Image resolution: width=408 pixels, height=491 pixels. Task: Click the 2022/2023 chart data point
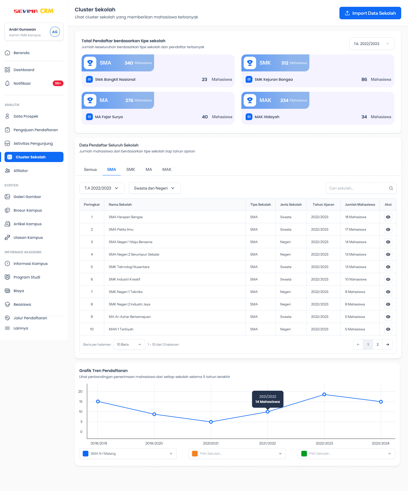click(x=324, y=394)
